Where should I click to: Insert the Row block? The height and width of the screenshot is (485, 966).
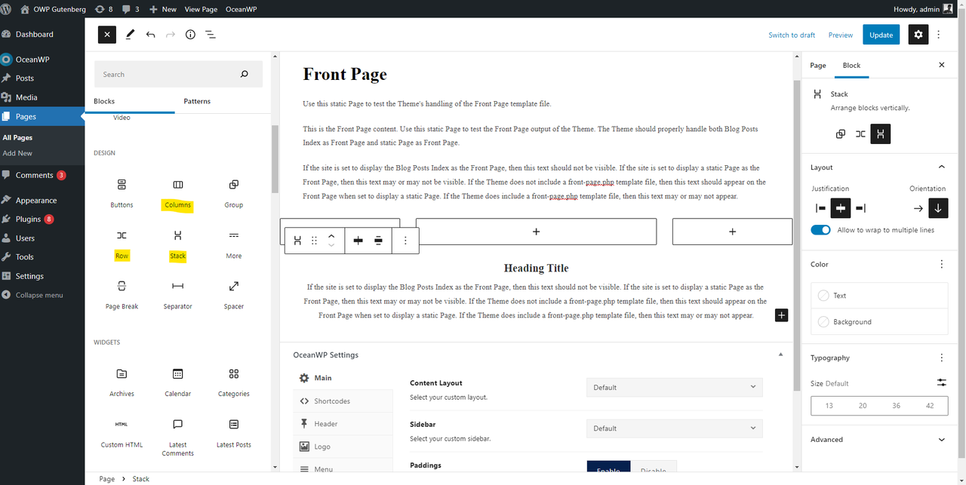[122, 244]
